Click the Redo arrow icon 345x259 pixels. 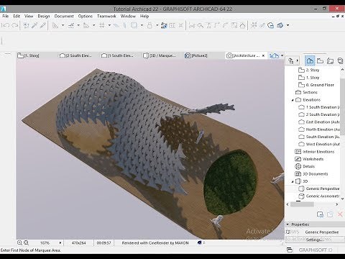coord(15,25)
